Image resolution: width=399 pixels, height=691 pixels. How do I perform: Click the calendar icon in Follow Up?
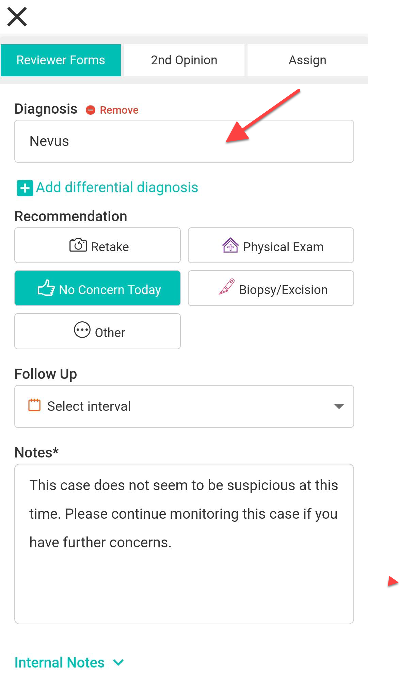tap(34, 405)
